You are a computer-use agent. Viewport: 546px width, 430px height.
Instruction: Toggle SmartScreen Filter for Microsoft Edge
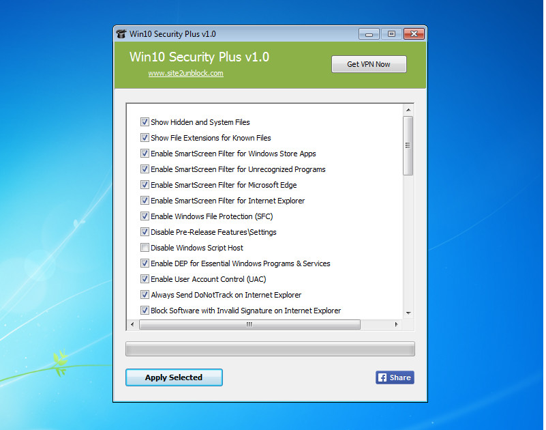point(145,184)
